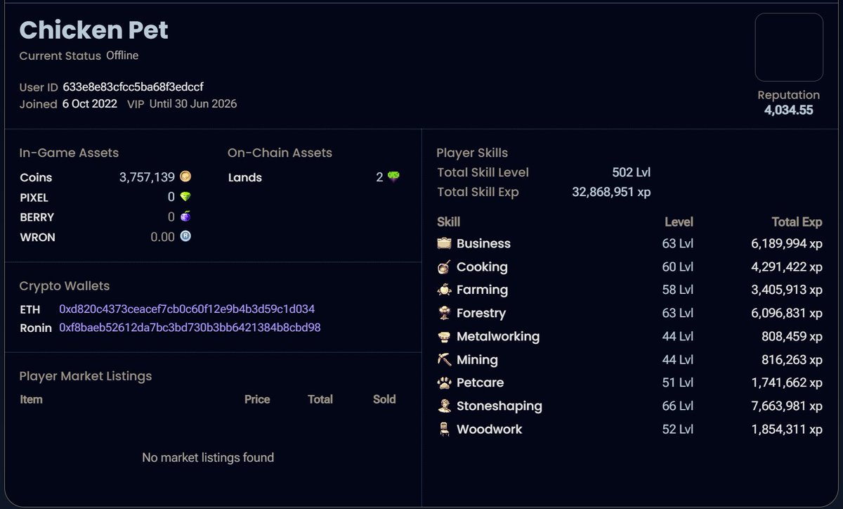The height and width of the screenshot is (509, 843).
Task: Click the No market listings found message
Action: 208,458
